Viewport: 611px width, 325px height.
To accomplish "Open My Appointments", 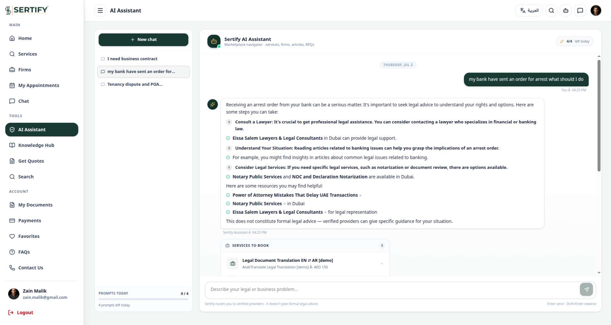I will [42, 85].
